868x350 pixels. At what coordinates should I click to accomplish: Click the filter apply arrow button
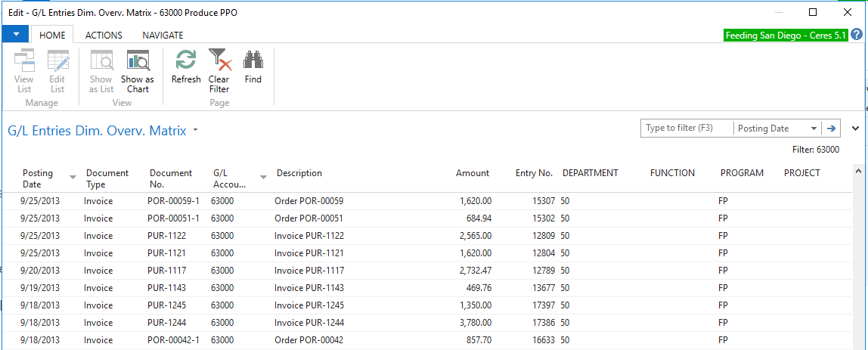tap(831, 129)
